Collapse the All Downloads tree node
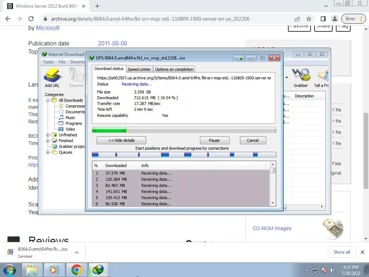Viewport: 369px width, 277px height. pos(48,100)
